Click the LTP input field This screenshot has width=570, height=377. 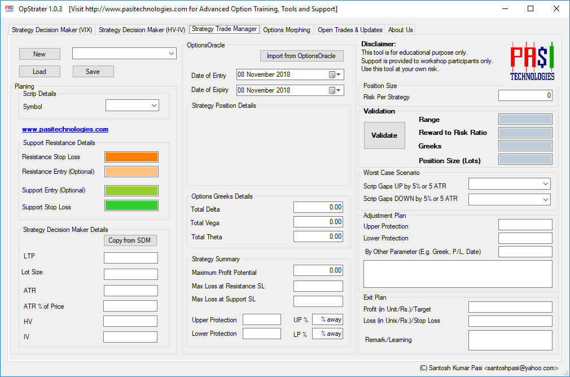click(x=131, y=258)
